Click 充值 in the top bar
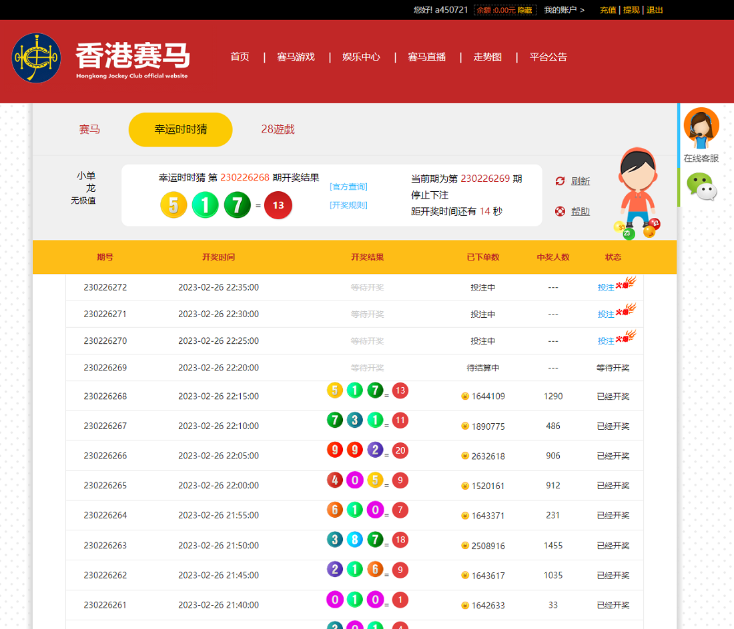 pos(608,10)
